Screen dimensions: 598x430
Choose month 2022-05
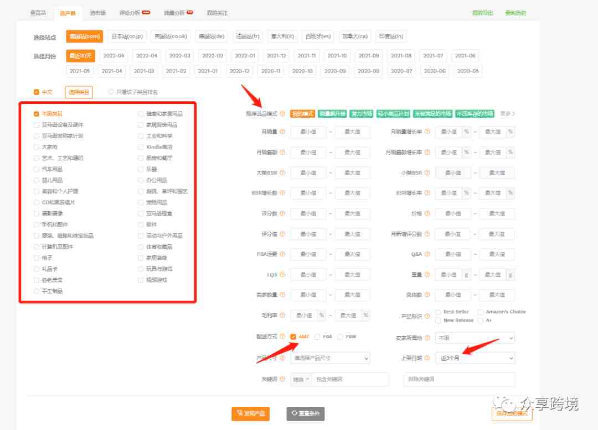click(114, 56)
